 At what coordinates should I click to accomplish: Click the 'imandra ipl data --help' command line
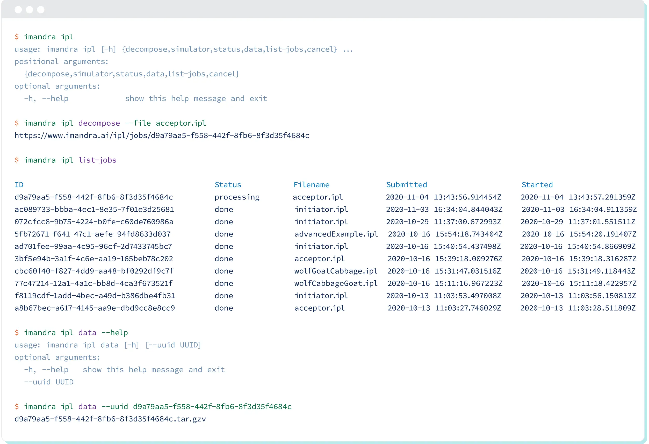pos(71,333)
